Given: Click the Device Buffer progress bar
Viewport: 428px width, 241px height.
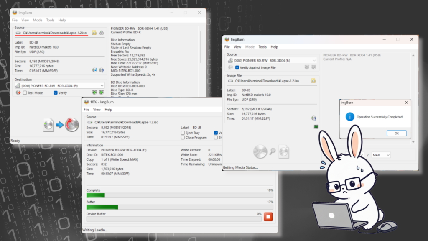Looking at the screenshot, I should (174, 219).
